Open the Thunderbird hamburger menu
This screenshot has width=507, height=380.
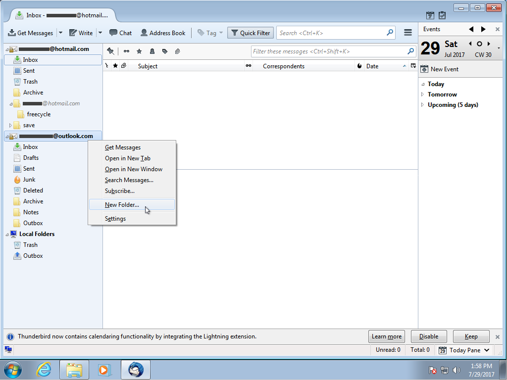(408, 33)
